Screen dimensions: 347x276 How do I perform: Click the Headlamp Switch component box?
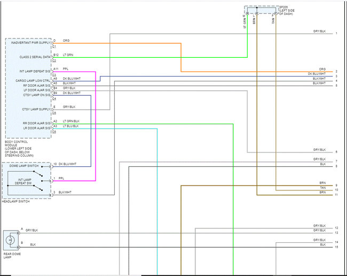[27, 180]
